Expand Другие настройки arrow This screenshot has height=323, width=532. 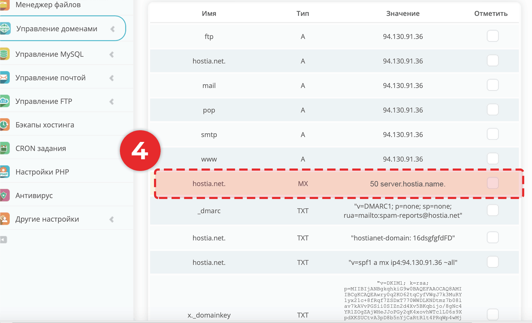pyautogui.click(x=112, y=219)
